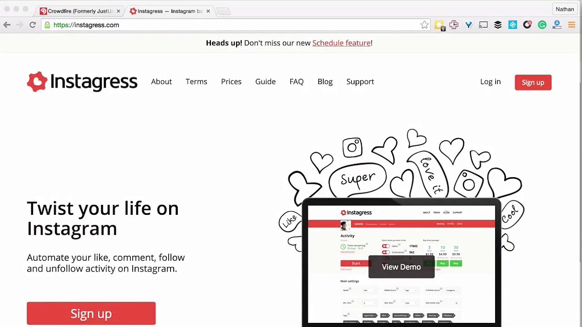This screenshot has width=582, height=327.
Task: Click the Instagress logo
Action: point(82,82)
